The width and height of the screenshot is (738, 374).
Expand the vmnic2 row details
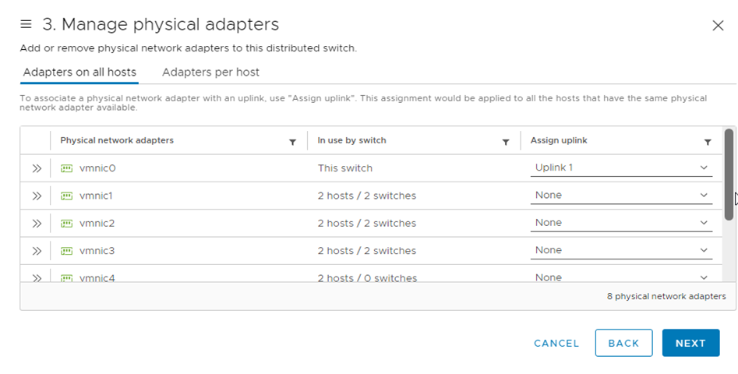coord(37,224)
